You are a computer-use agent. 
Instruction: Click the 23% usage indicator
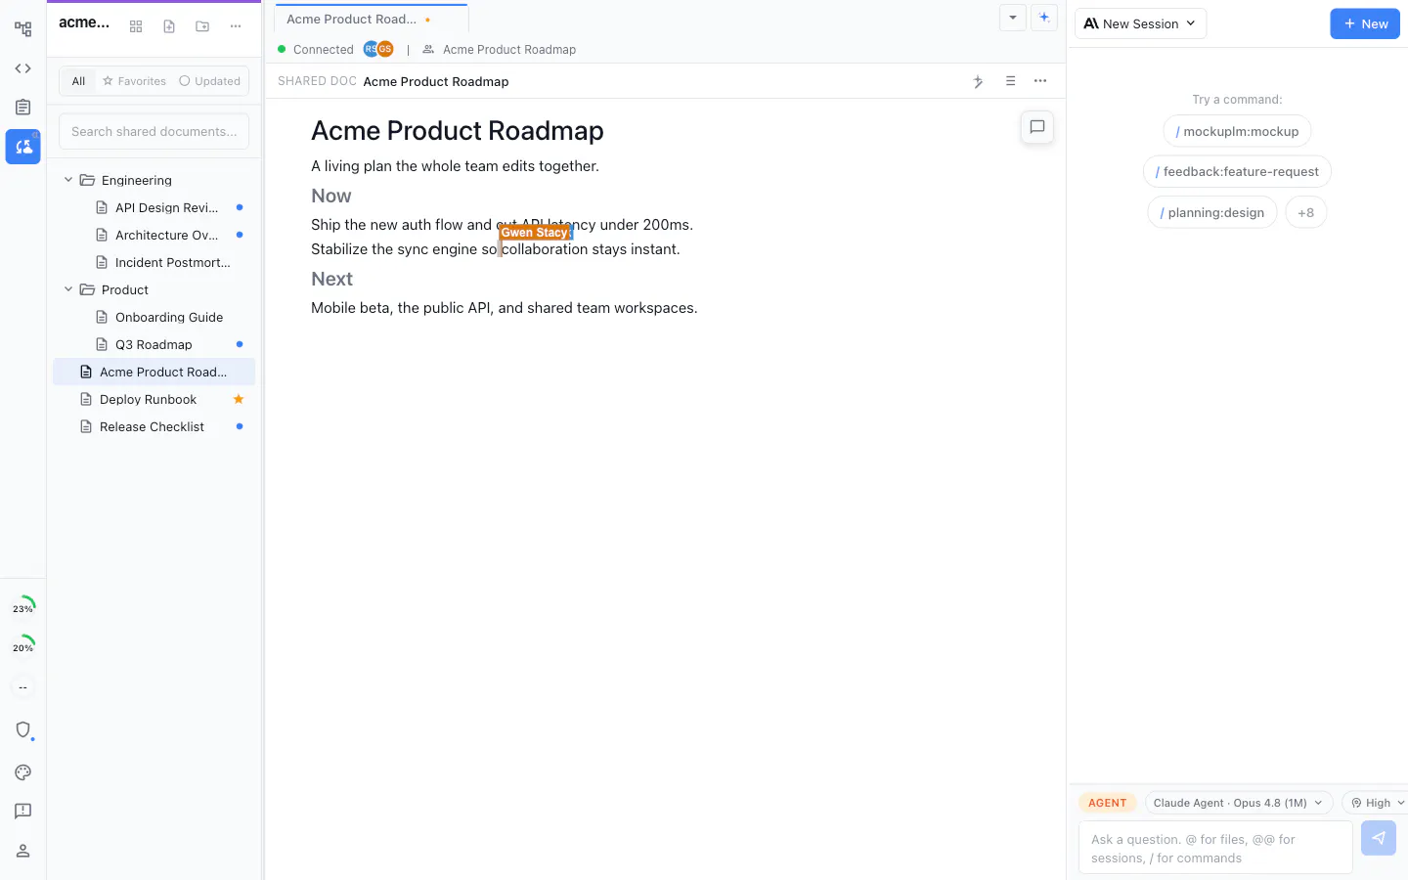pos(22,608)
